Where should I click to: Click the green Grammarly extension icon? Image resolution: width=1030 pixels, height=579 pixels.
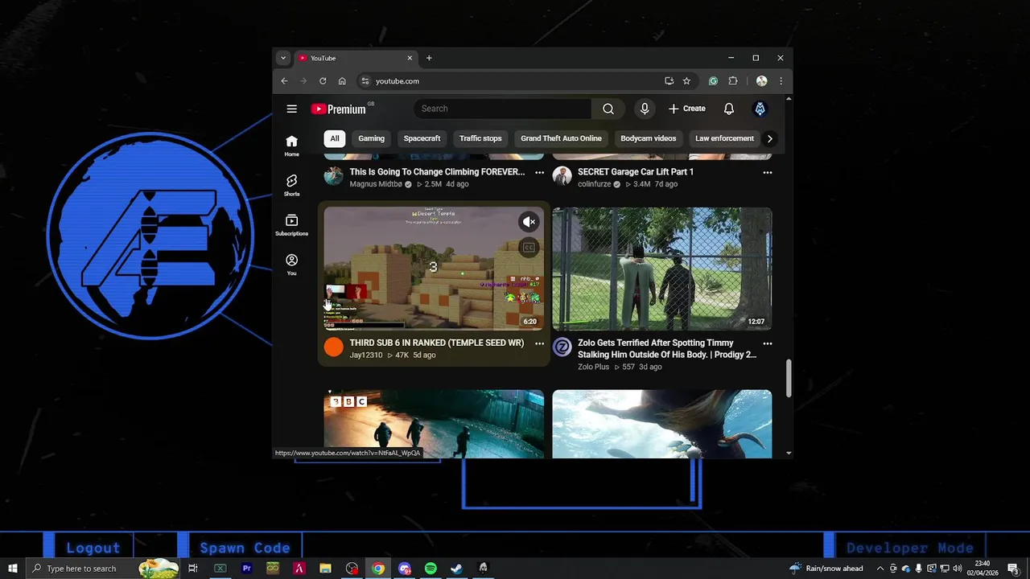[713, 81]
